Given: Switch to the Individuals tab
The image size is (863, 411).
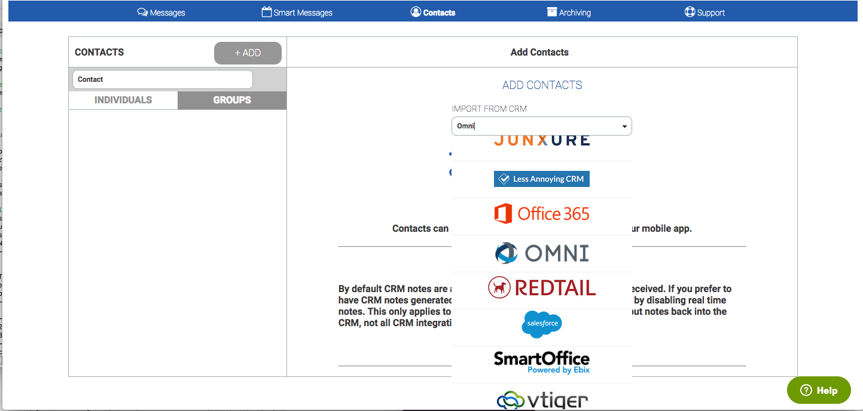Looking at the screenshot, I should (123, 100).
